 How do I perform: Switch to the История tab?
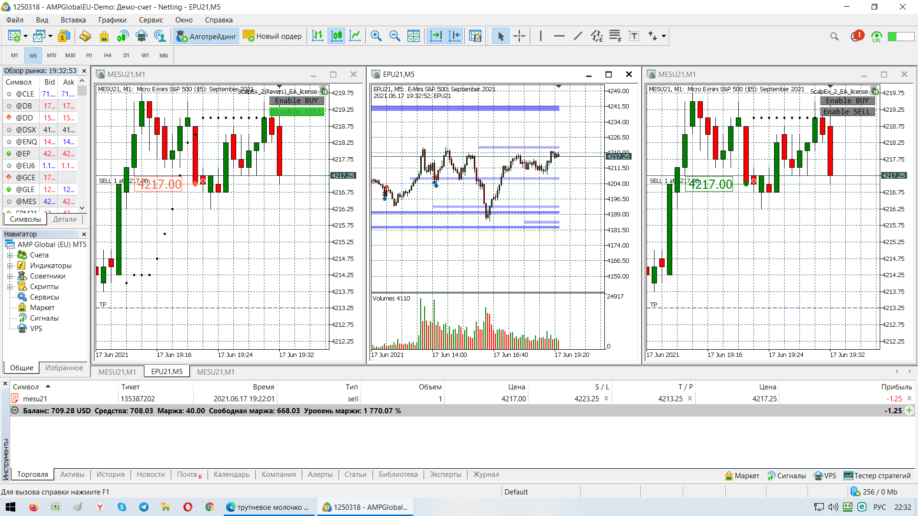coord(110,474)
